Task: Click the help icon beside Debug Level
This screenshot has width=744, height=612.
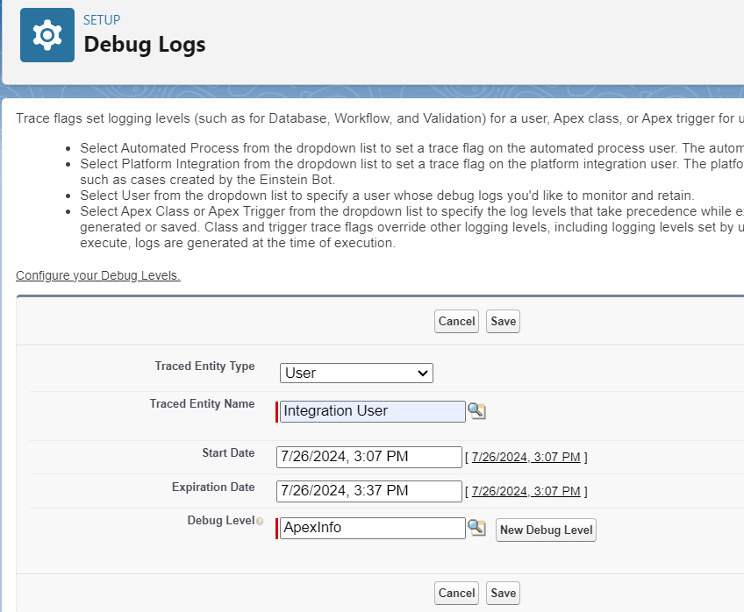Action: click(x=260, y=521)
